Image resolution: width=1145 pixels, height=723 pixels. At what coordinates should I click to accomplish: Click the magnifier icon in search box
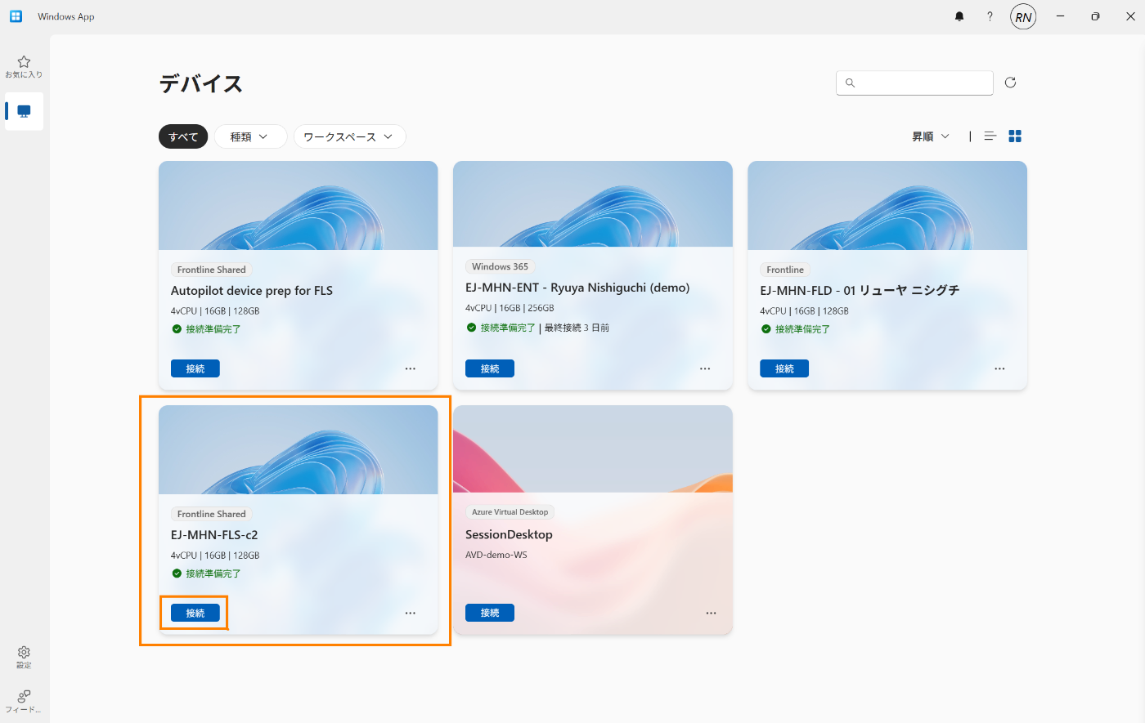850,83
